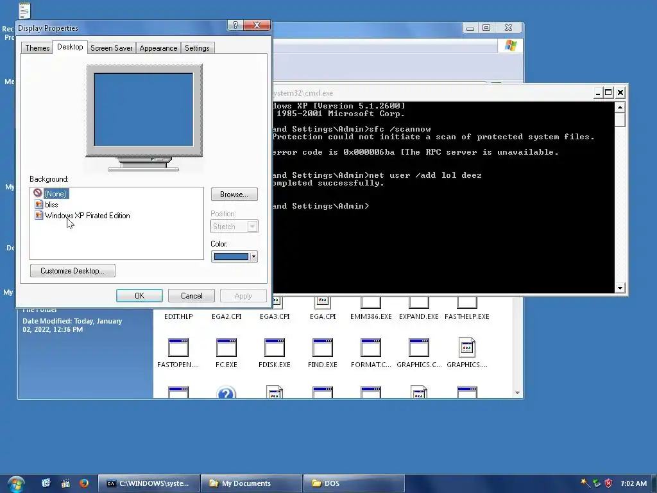Switch to the Themes tab

click(37, 48)
